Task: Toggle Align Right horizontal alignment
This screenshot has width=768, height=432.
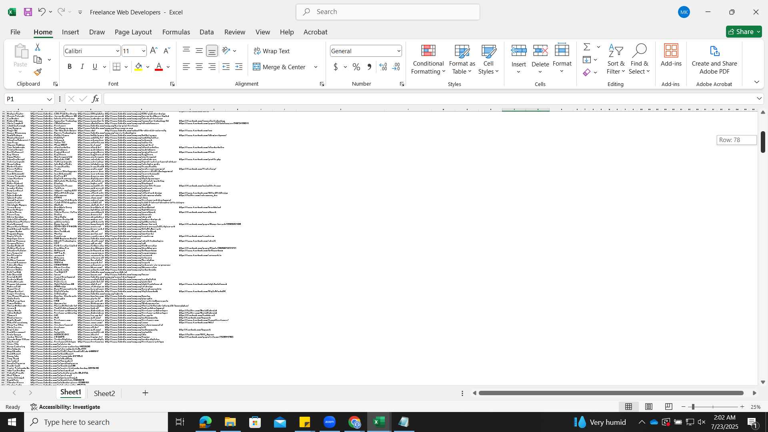Action: coord(212,67)
